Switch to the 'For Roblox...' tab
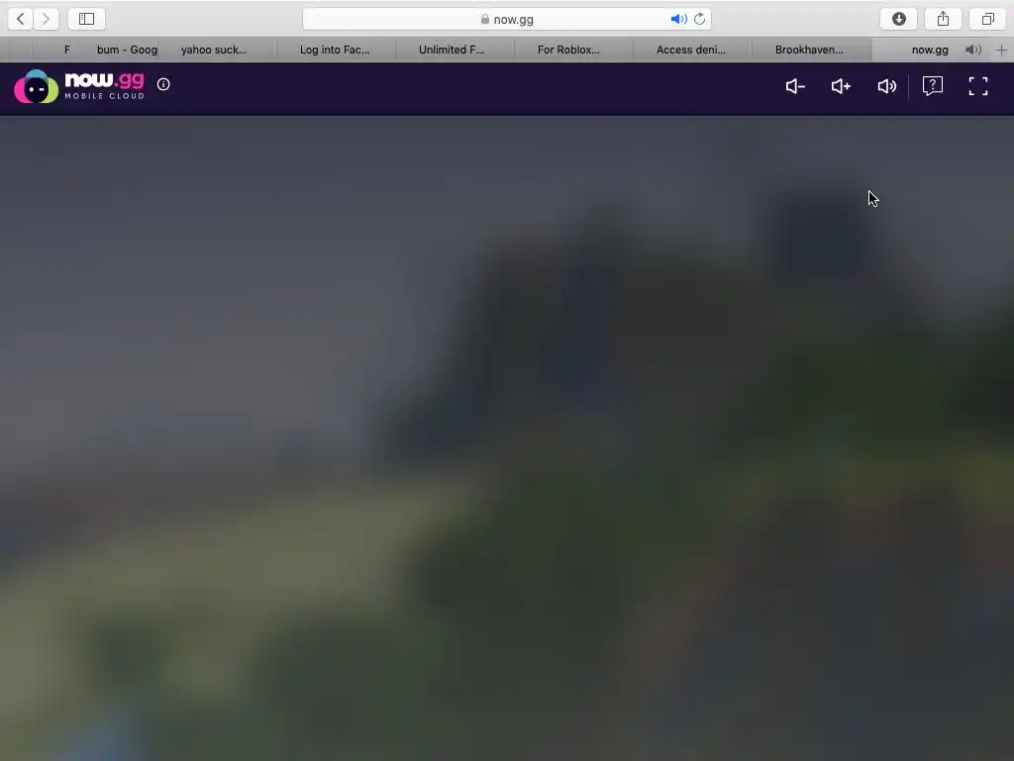This screenshot has width=1014, height=761. click(x=569, y=50)
